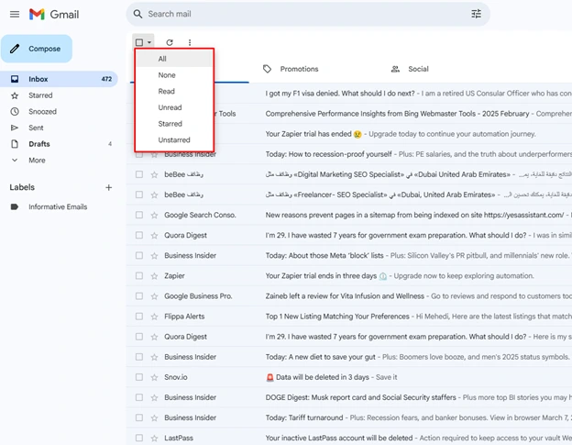Star the Google Search Console email
Screen dimensions: 572x445
pos(154,215)
